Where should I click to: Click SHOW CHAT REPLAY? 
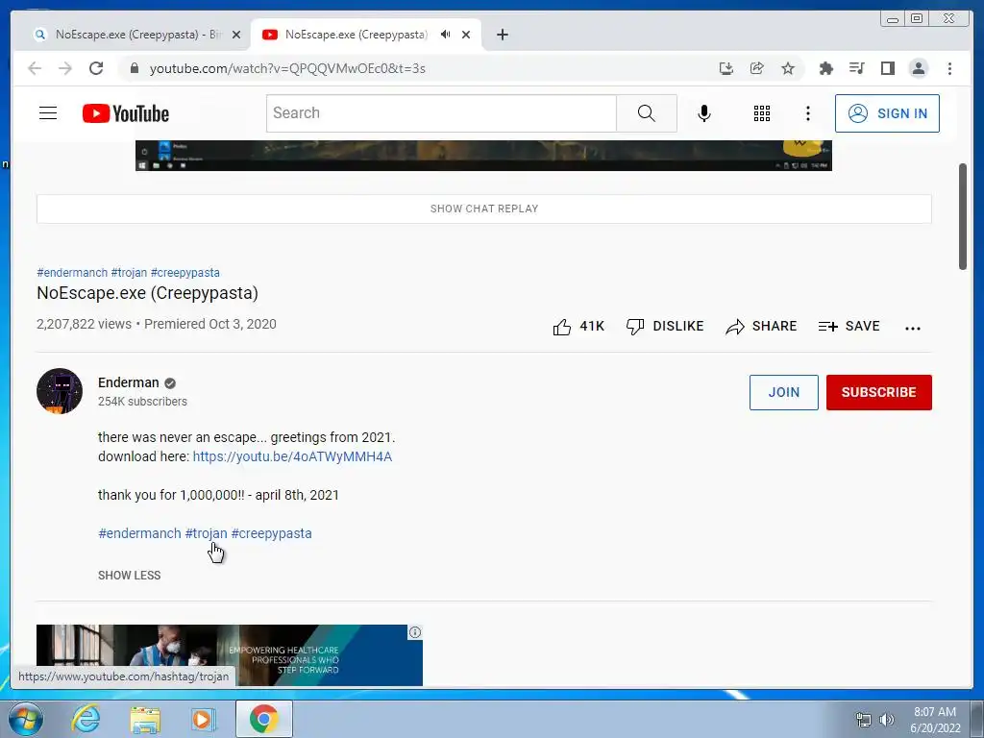[484, 209]
